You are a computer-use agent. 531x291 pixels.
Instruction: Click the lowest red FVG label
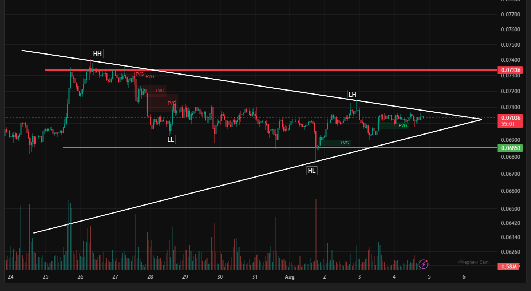point(172,103)
